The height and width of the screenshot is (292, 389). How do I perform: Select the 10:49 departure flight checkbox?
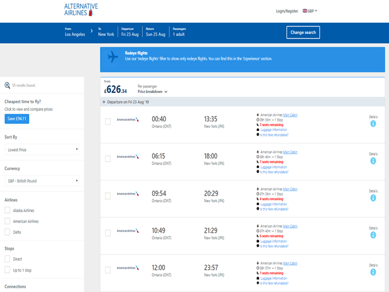point(107,233)
